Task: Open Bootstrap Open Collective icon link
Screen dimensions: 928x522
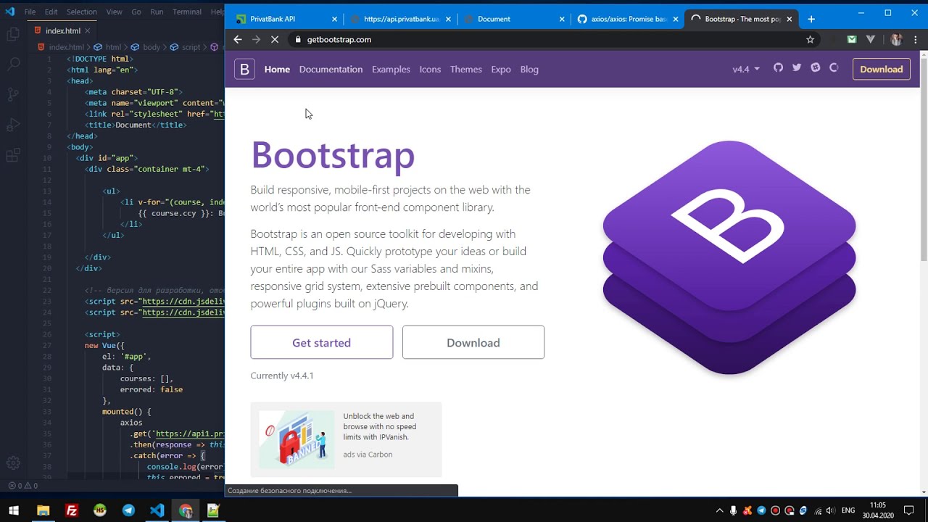Action: pos(834,67)
